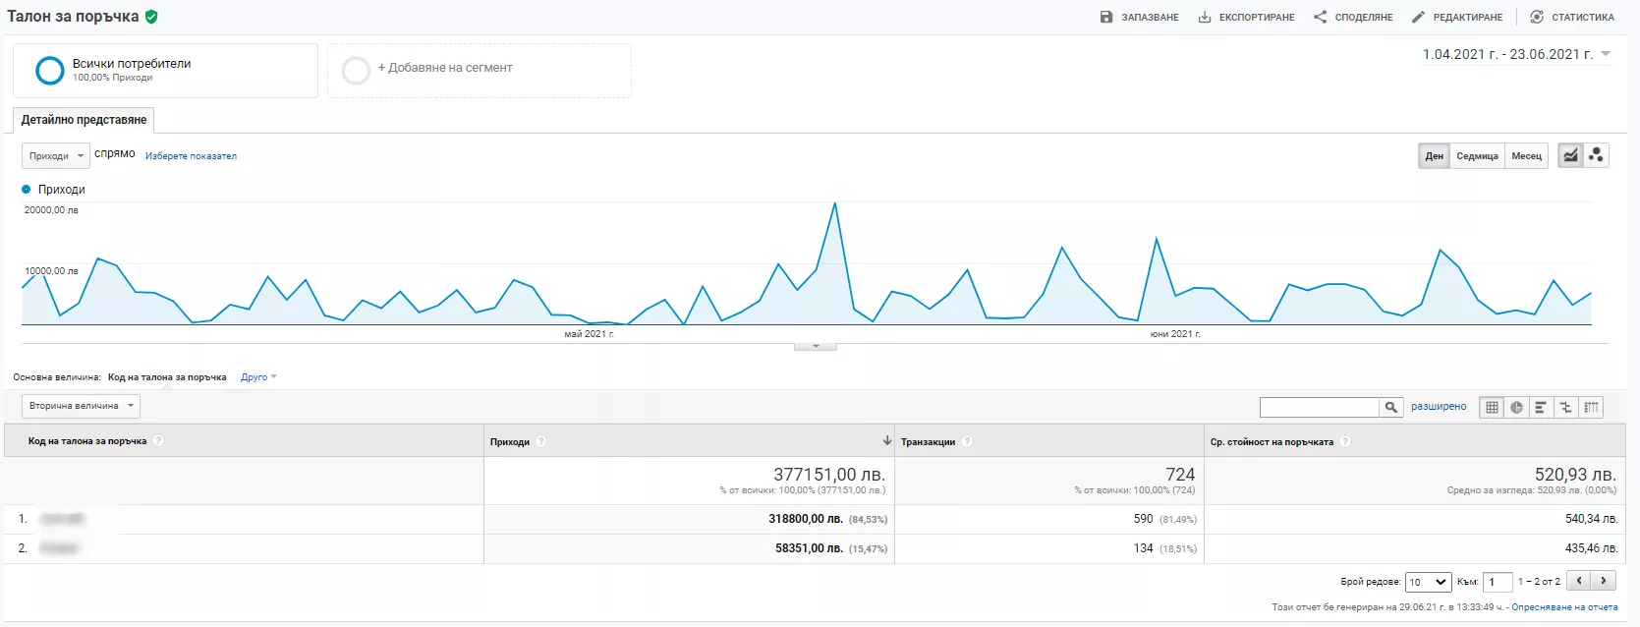The image size is (1640, 627).
Task: Click the Изберете показател link
Action: click(x=191, y=156)
